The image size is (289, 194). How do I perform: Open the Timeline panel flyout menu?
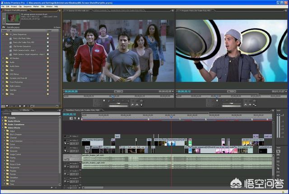tap(273, 110)
